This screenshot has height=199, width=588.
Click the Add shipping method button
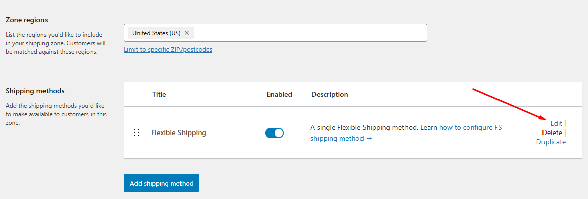[162, 183]
